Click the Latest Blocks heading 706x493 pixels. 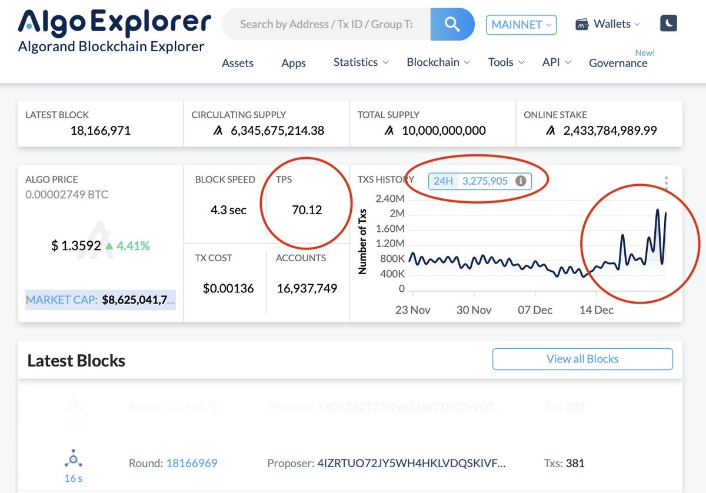click(76, 361)
